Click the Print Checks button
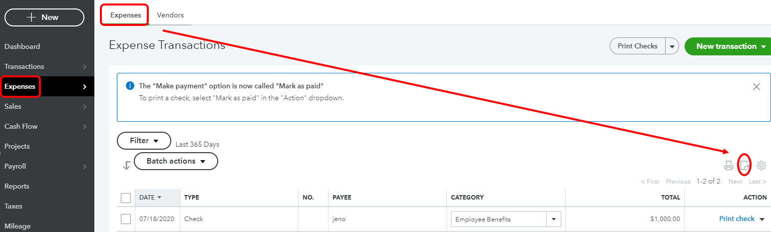Image resolution: width=771 pixels, height=232 pixels. (x=637, y=46)
